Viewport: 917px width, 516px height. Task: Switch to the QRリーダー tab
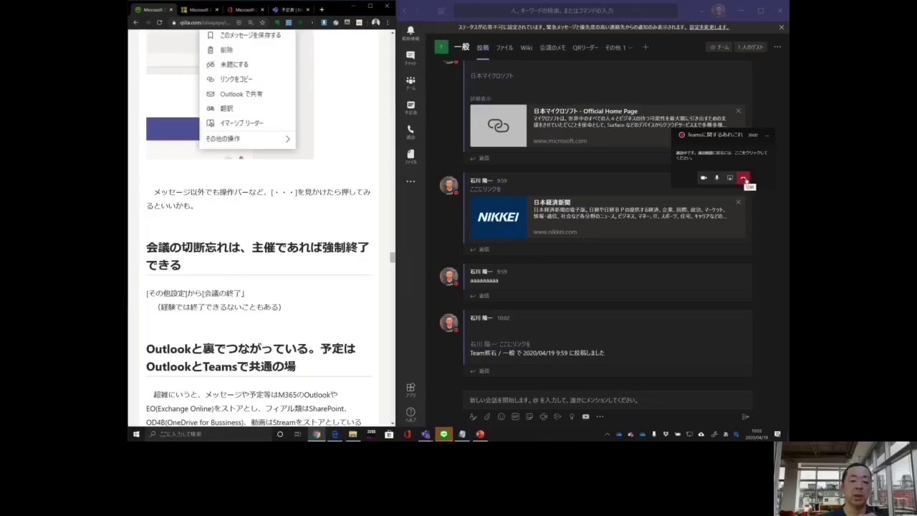(585, 47)
